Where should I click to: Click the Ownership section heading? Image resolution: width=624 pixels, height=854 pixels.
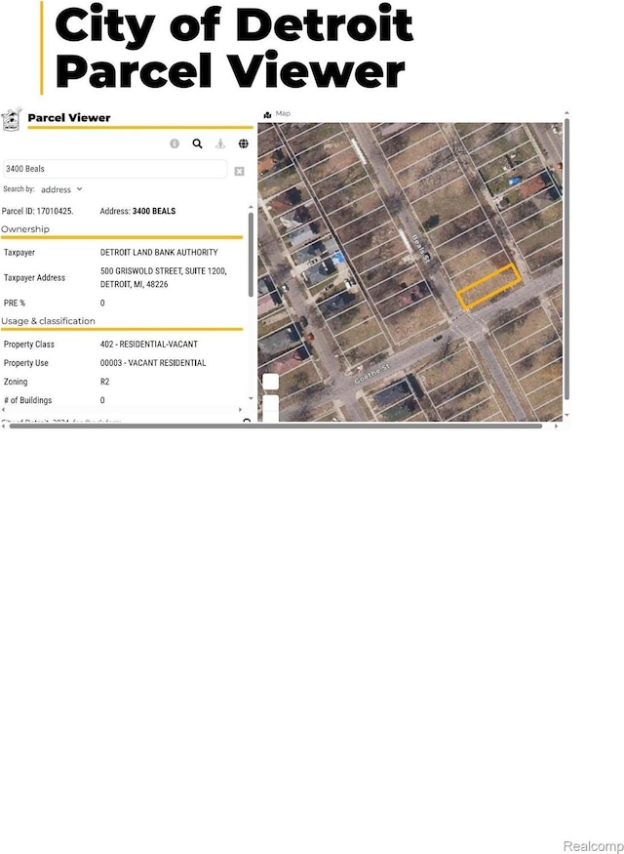(25, 229)
